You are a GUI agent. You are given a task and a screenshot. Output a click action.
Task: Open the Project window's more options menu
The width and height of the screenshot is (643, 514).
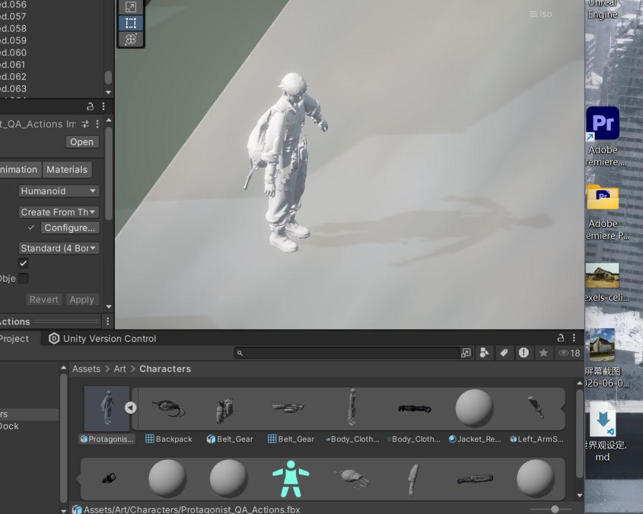click(574, 338)
